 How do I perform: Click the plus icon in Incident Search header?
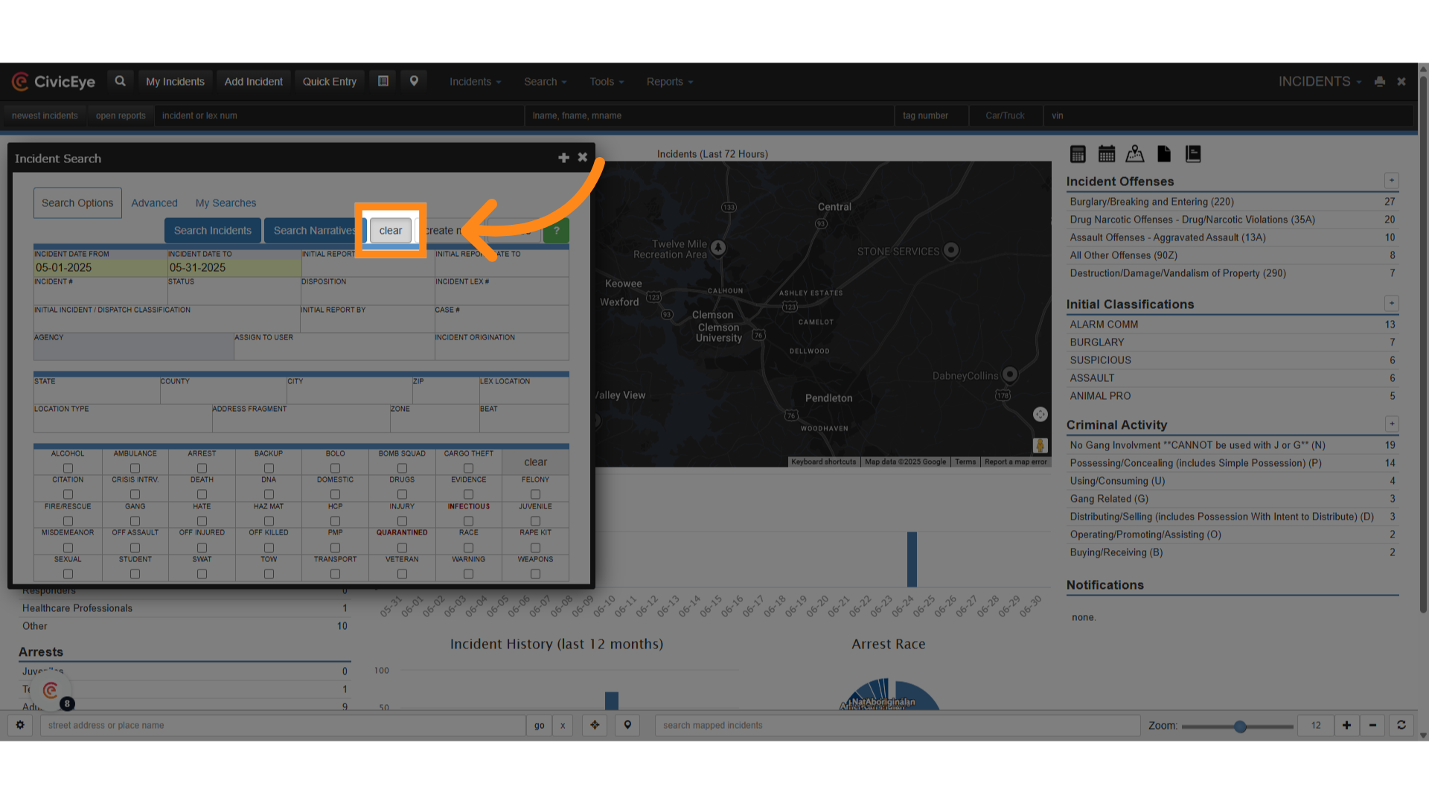click(563, 158)
